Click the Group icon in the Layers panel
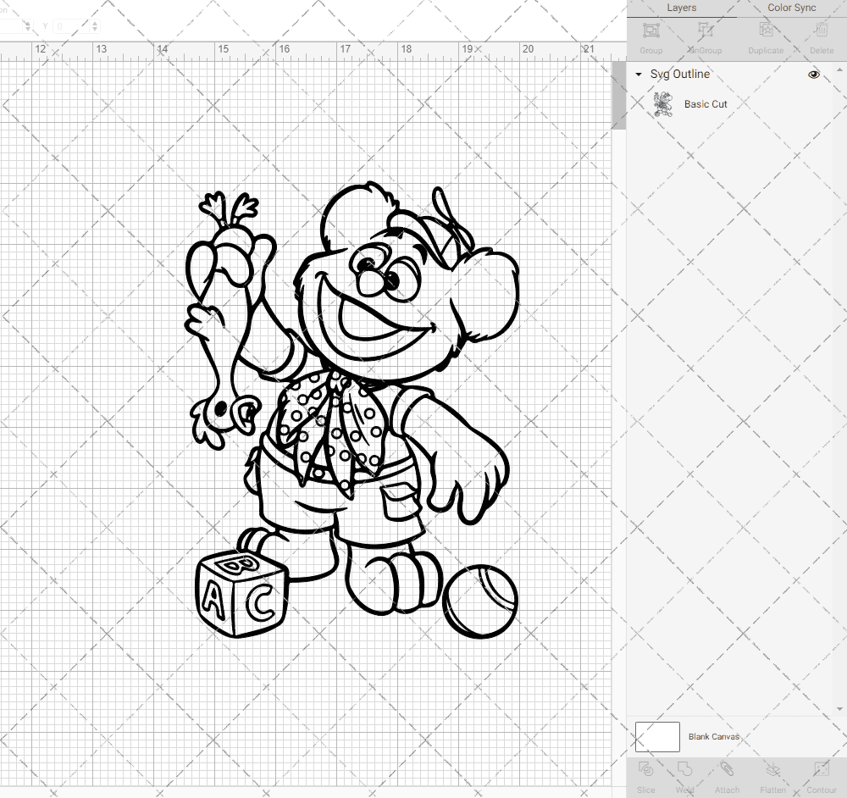The width and height of the screenshot is (847, 798). pos(650,30)
